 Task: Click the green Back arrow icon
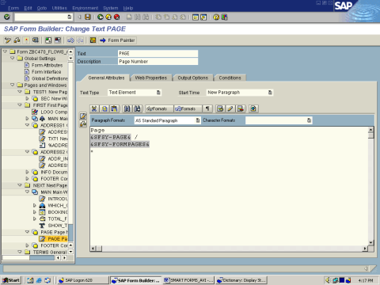(101, 17)
